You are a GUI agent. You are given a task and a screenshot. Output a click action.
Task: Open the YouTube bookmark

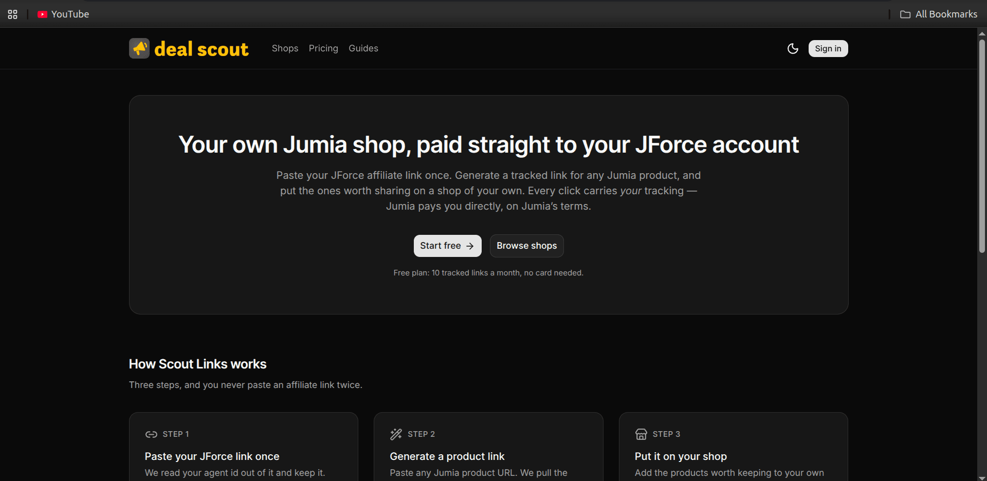pyautogui.click(x=63, y=14)
